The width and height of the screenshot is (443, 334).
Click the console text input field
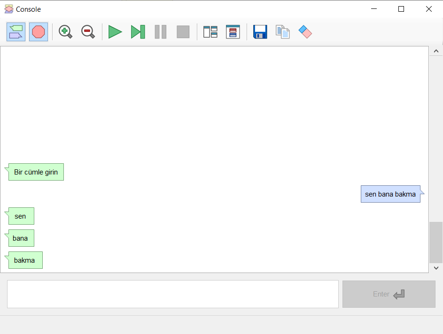coord(172,294)
